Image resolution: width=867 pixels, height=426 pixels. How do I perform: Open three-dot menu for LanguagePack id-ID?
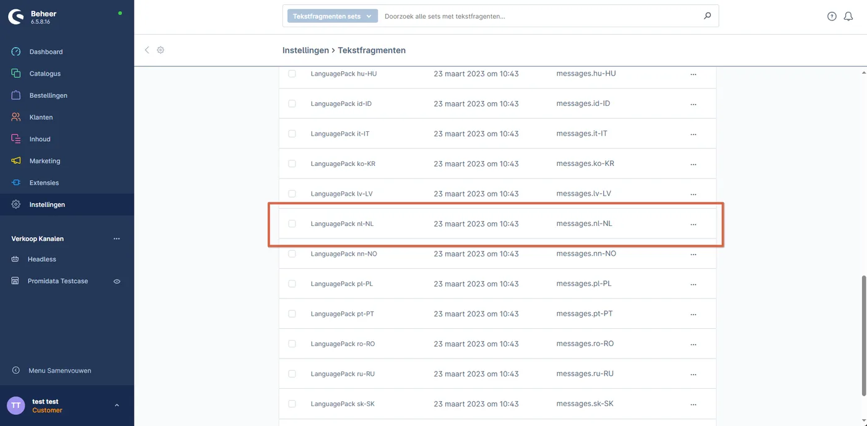(693, 104)
